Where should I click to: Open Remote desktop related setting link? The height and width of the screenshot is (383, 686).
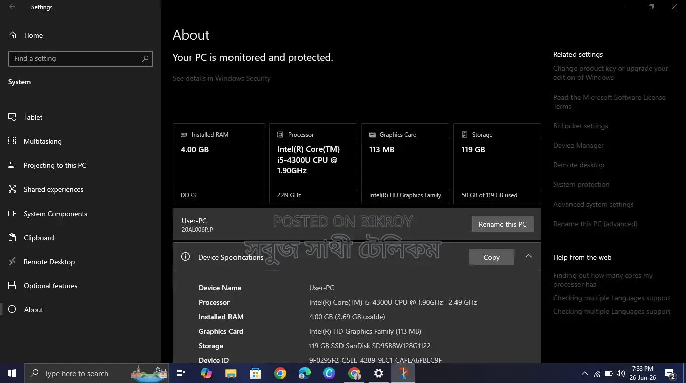(579, 165)
